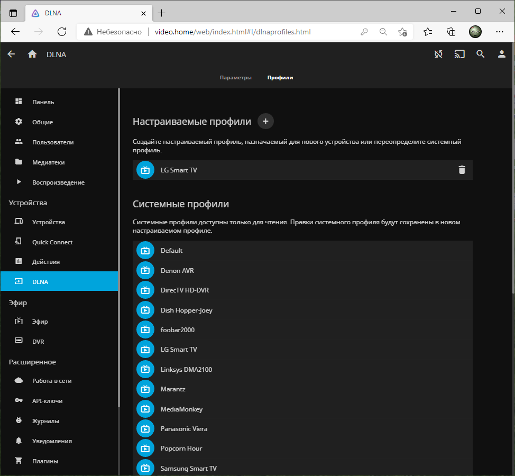Viewport: 515px width, 476px height.
Task: Click the browser back arrow
Action: point(15,32)
